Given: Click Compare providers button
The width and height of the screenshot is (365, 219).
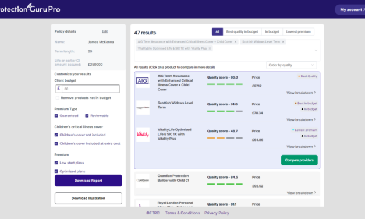Looking at the screenshot, I should click(299, 160).
